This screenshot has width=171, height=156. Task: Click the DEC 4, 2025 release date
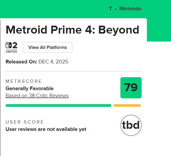pos(53,62)
